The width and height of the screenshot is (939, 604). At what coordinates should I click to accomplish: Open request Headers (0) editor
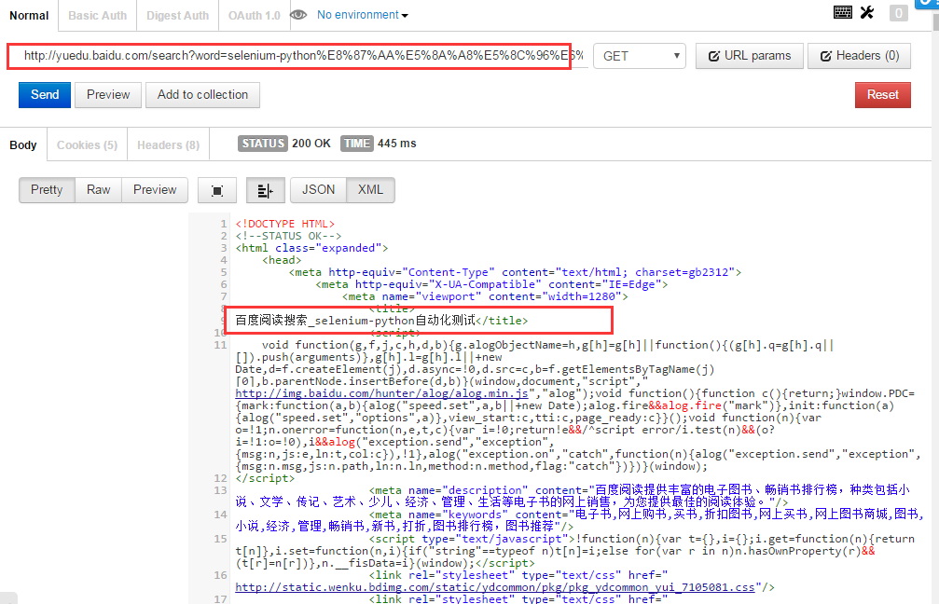pyautogui.click(x=860, y=56)
